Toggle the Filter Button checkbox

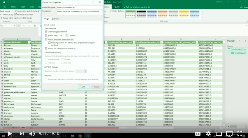(x=111, y=11)
